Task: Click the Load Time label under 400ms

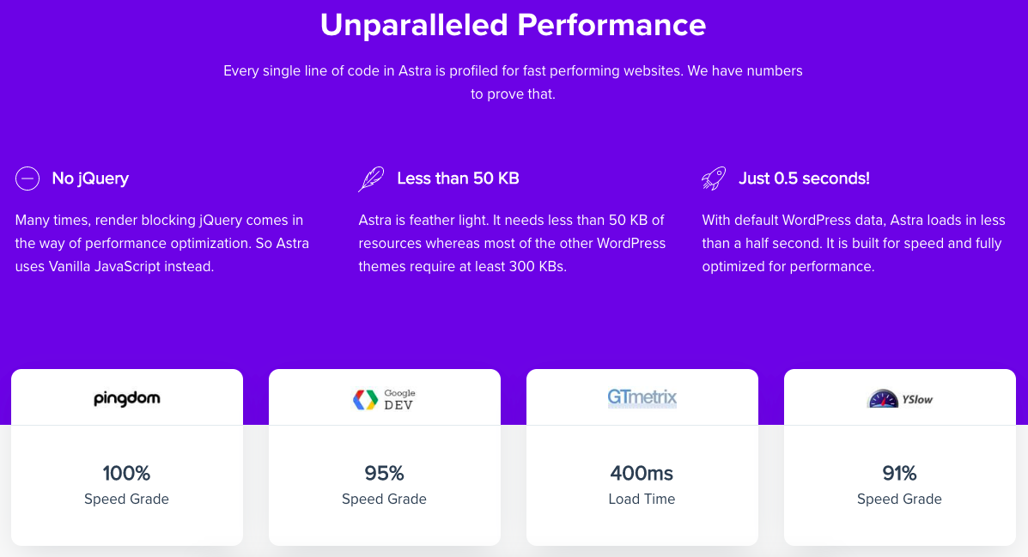Action: pos(642,499)
